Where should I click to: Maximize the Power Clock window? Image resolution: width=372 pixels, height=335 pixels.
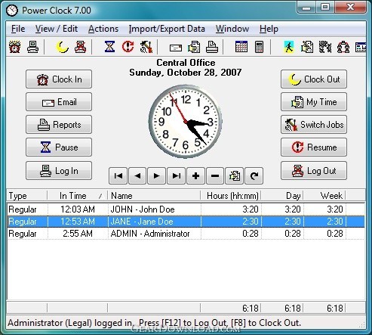click(325, 7)
